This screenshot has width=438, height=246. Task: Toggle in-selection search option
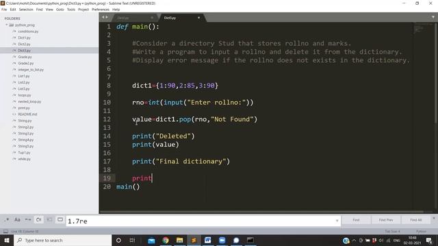49,220
